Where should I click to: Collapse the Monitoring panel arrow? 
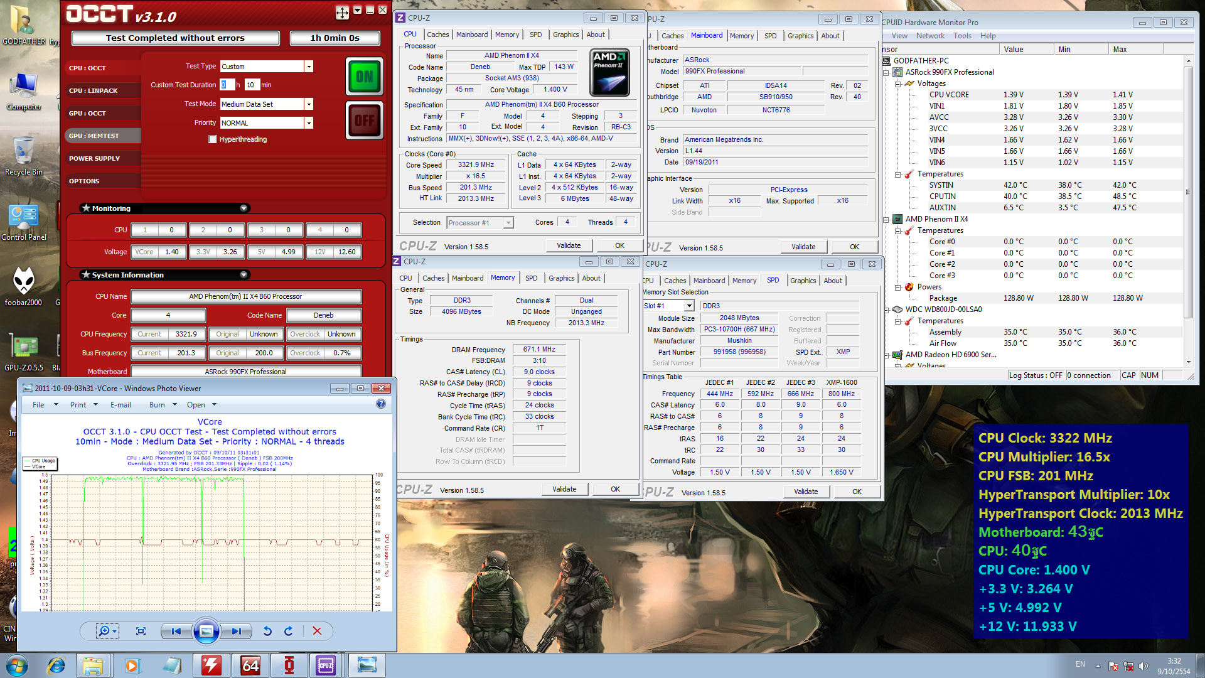(244, 208)
